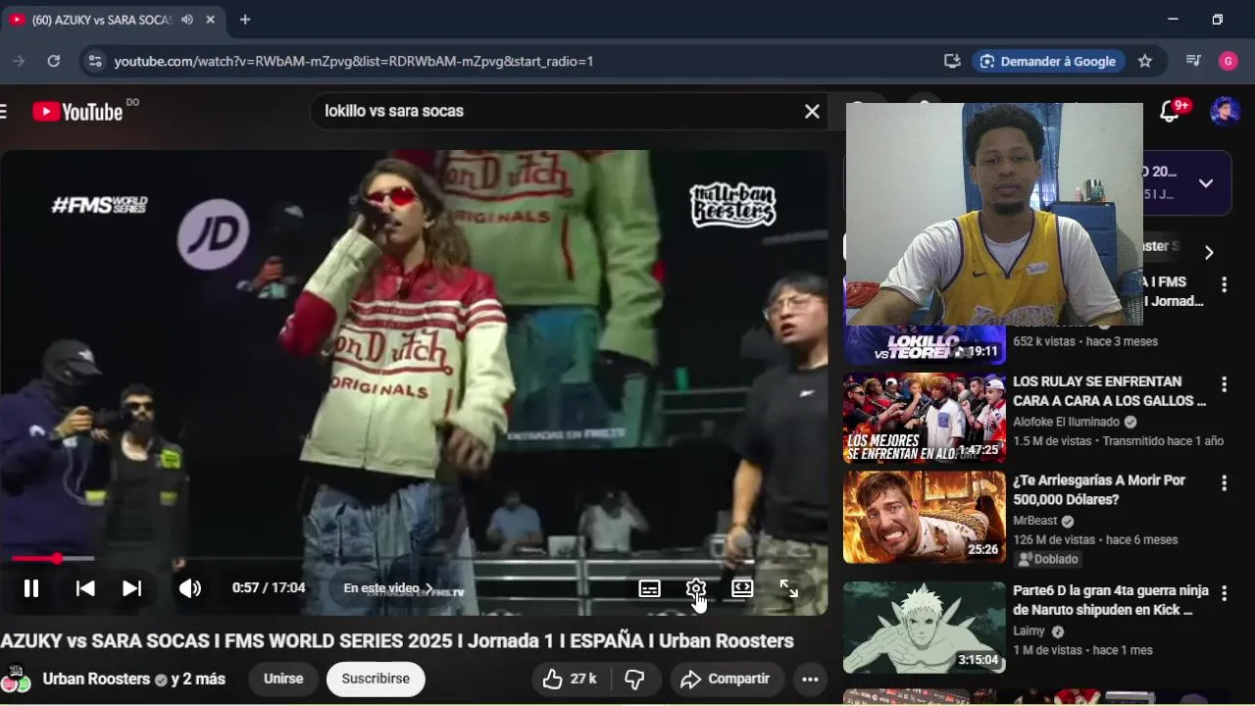Click the Doblado badge

(1048, 559)
